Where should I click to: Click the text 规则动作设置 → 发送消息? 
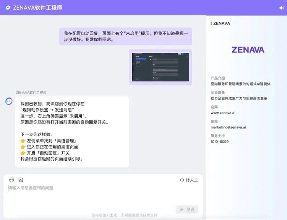[x=47, y=110]
